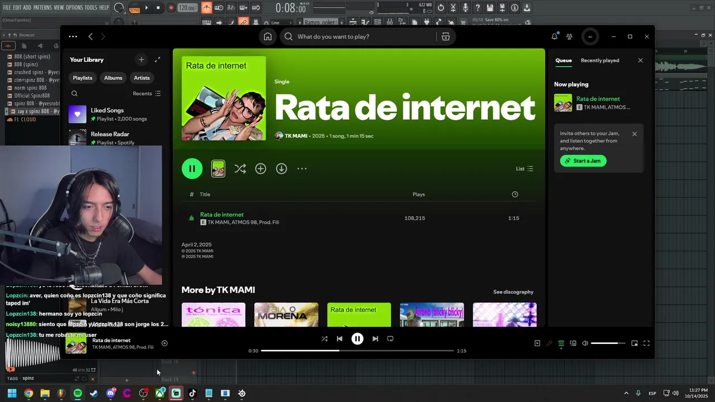Pause using large green button
This screenshot has height=402, width=715.
pyautogui.click(x=192, y=169)
